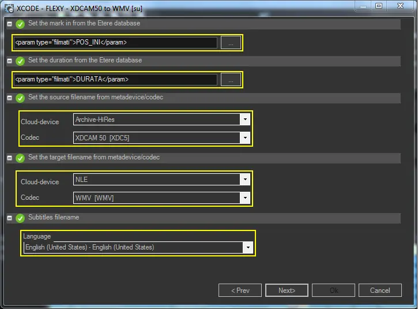Collapse the Set the mark in section
Viewport: 418px width, 309px height.
pos(9,24)
